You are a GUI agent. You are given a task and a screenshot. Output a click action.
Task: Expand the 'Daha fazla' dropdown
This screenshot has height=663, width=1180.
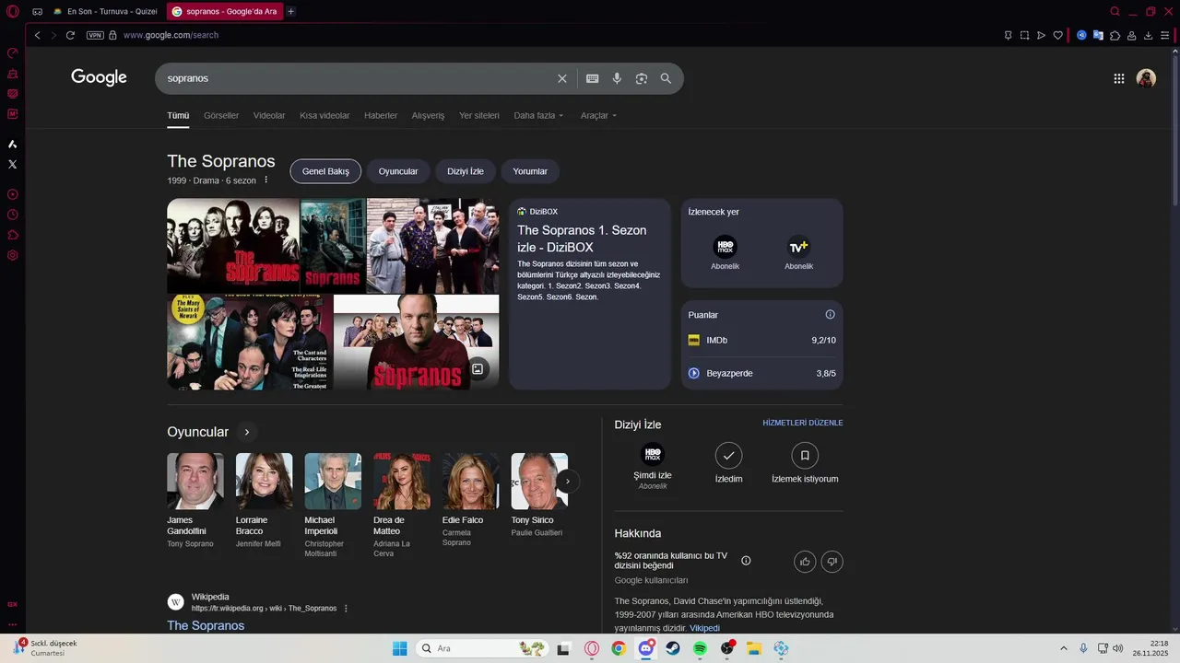pyautogui.click(x=538, y=116)
